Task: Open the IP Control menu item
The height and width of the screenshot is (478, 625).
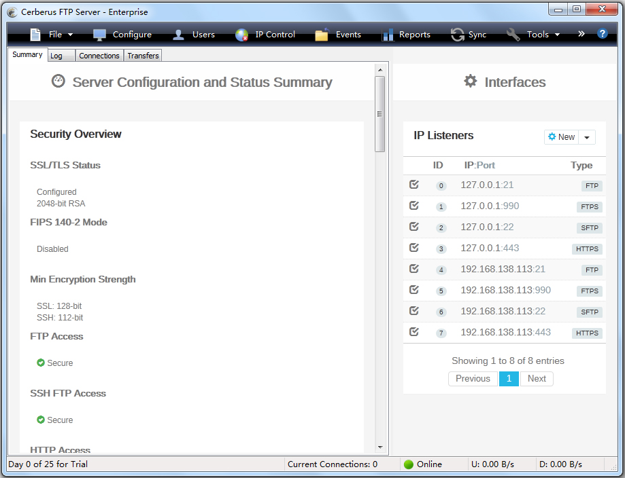Action: (275, 35)
